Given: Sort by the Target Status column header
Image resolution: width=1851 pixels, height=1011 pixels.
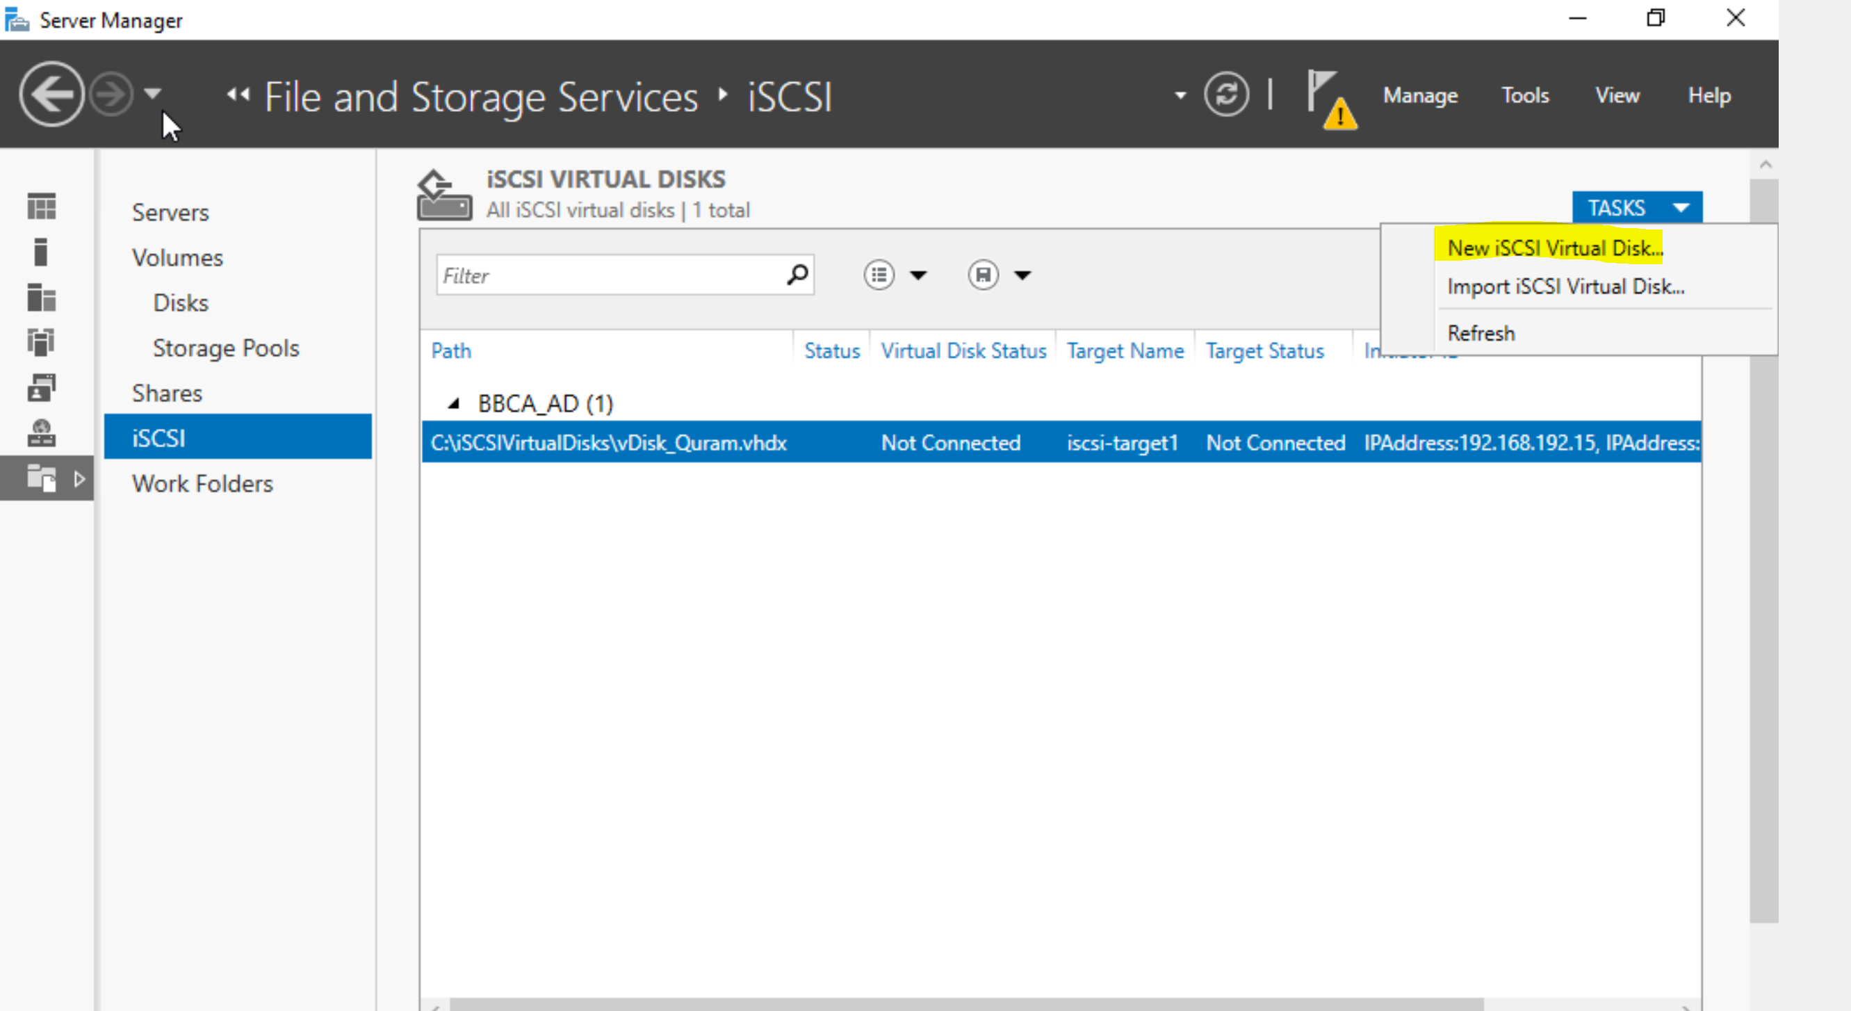Looking at the screenshot, I should point(1264,351).
